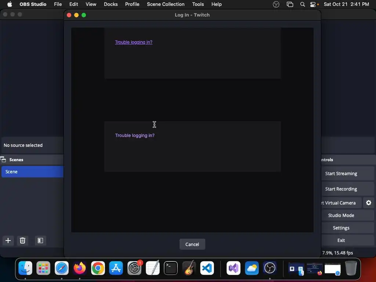Select the Scene item in Scenes list

pos(32,172)
